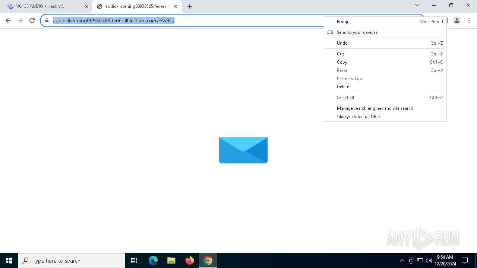
Task: Close the VOICE AUDIO - HackMD tab
Action: 86,6
